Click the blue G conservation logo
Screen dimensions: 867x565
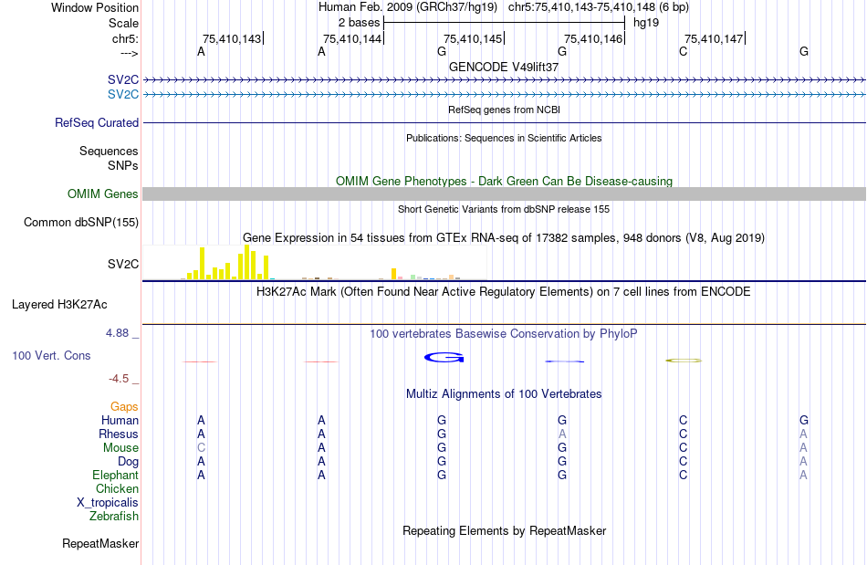pyautogui.click(x=444, y=358)
